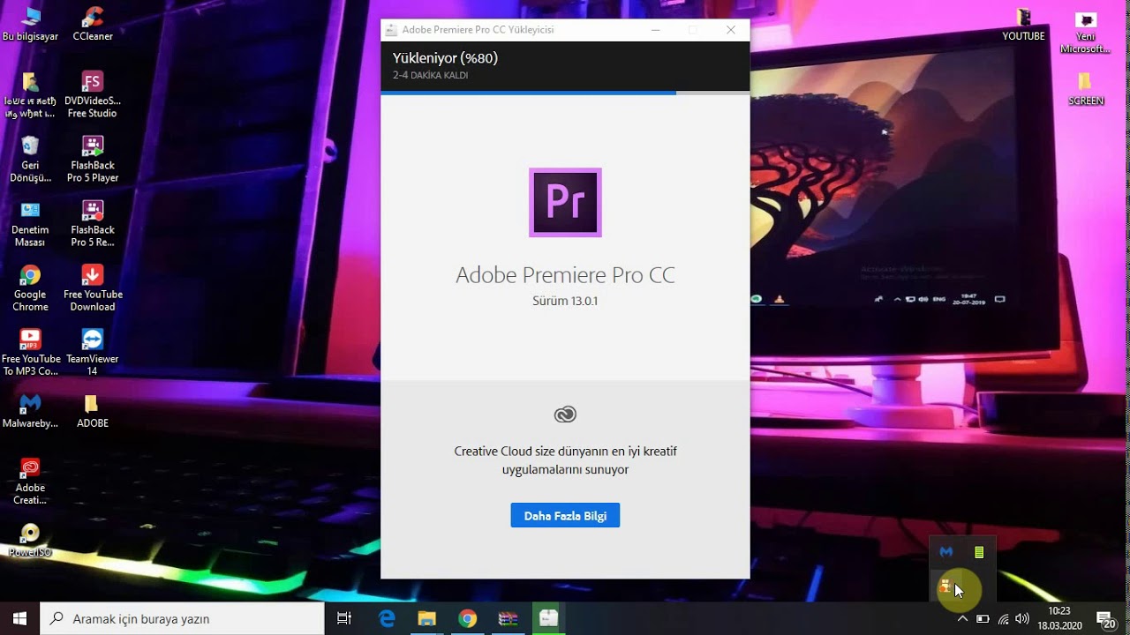Launch FlashBack Pro 5 Player

click(x=93, y=159)
